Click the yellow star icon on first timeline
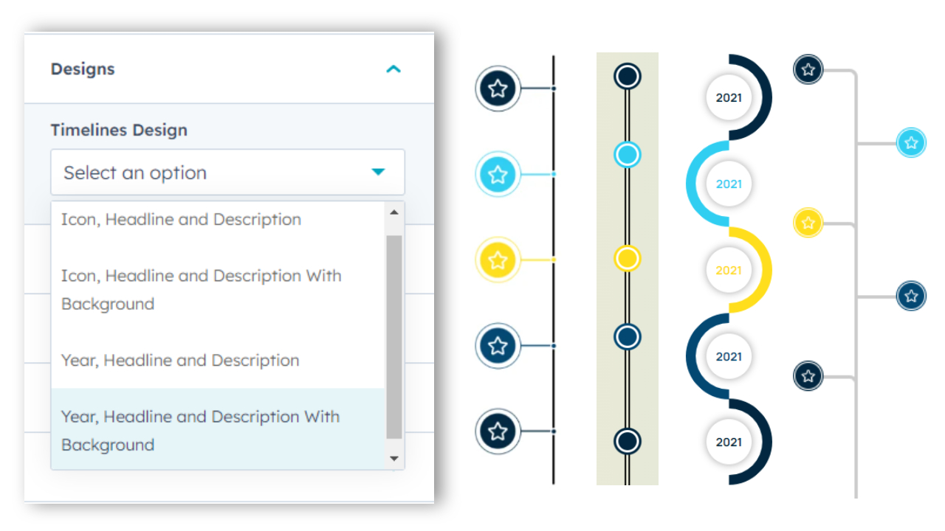This screenshot has width=945, height=531. 498,260
